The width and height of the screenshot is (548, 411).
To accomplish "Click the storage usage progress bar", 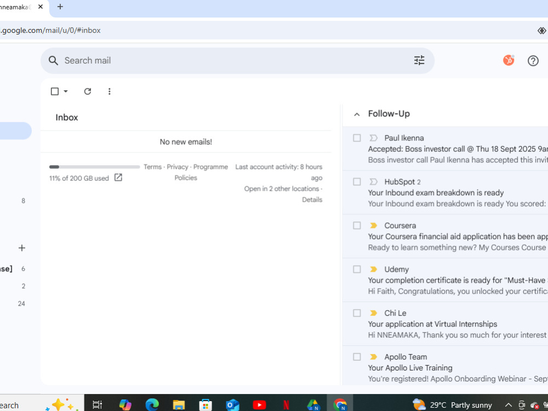I will pyautogui.click(x=94, y=167).
